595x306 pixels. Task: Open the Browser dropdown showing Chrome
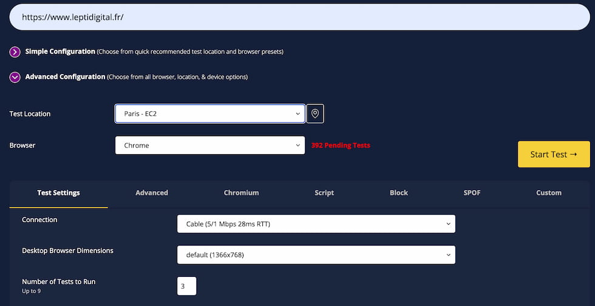tap(210, 145)
